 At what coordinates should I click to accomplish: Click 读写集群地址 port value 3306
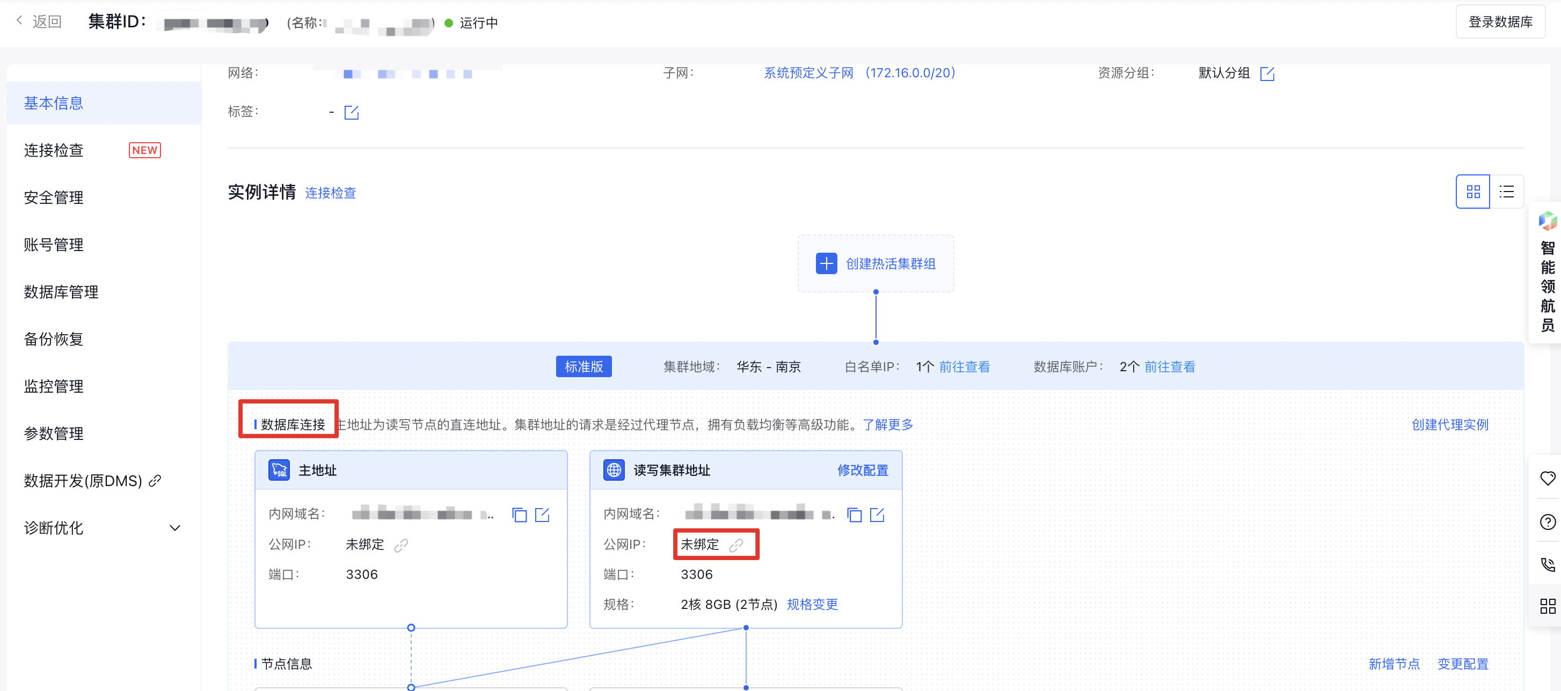697,574
